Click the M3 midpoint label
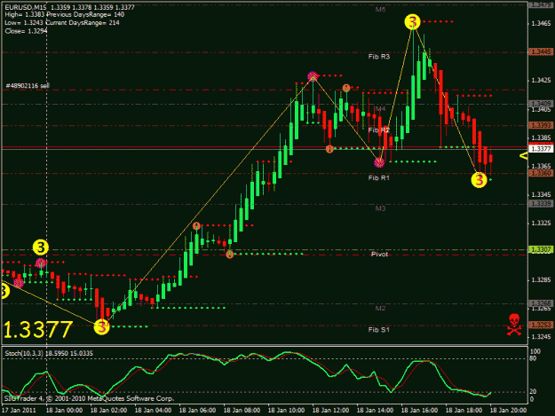Image resolution: width=555 pixels, height=416 pixels. [x=380, y=208]
